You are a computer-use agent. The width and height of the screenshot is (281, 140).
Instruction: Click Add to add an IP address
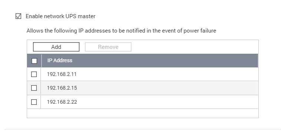(x=56, y=47)
